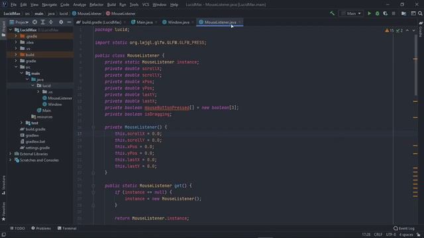Expand Scratches and Consoles
This screenshot has height=238, width=424.
pyautogui.click(x=11, y=160)
